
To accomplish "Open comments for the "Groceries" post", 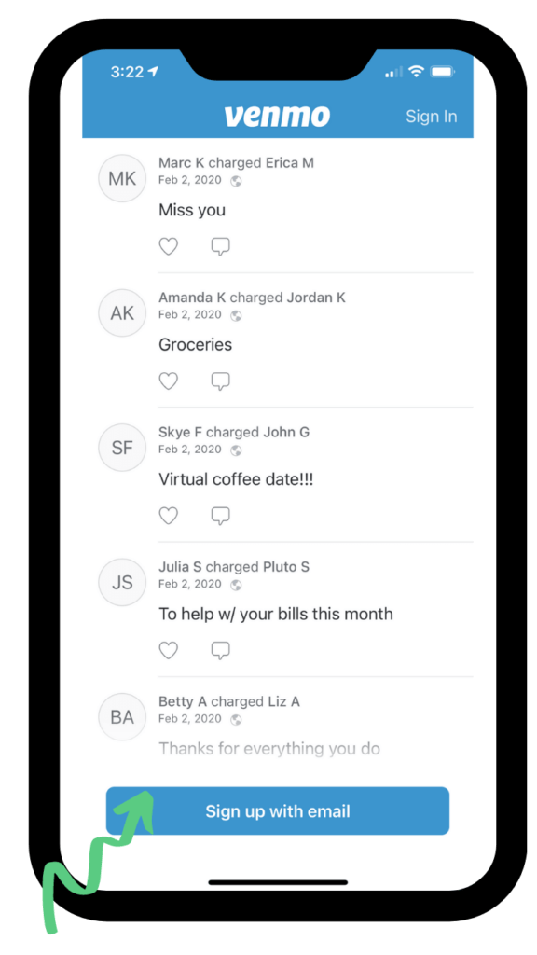I will tap(220, 381).
